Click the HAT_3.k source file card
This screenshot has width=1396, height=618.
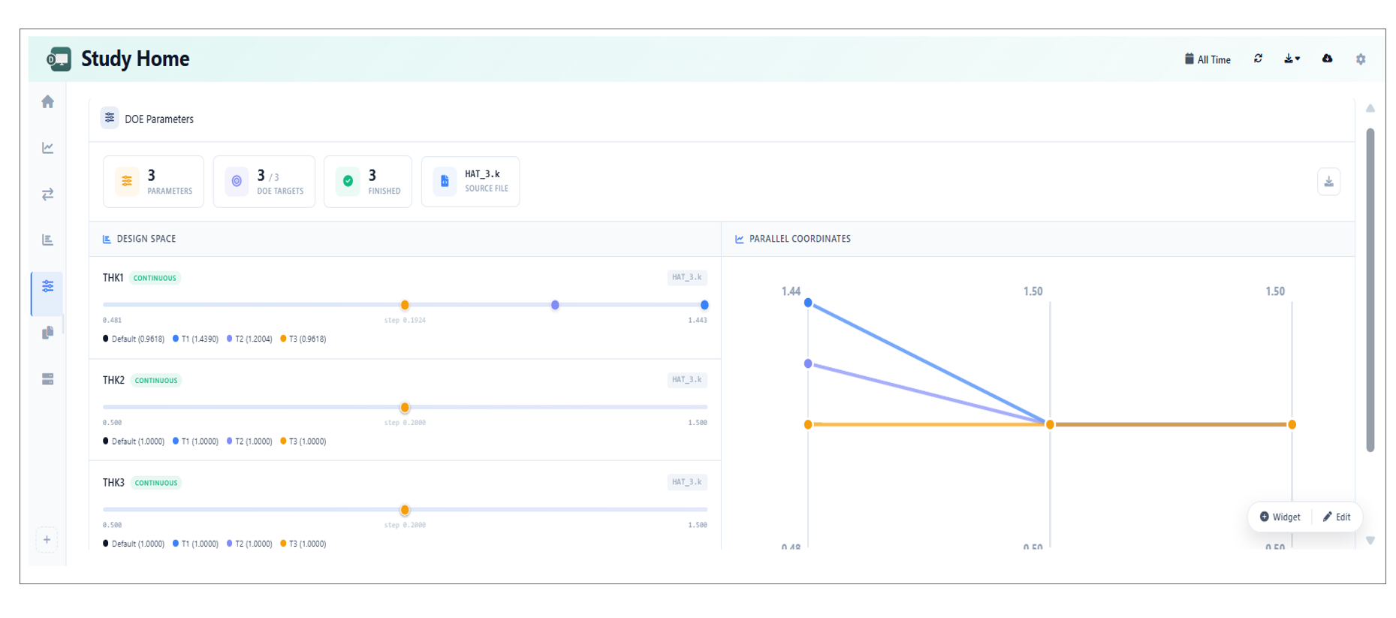(470, 181)
